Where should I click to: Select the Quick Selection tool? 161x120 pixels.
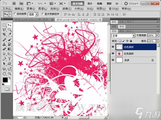coord(10,29)
